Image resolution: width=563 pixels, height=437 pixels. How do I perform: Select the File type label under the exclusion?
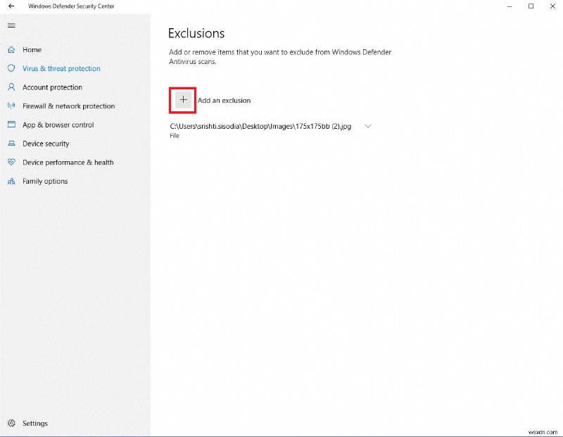174,135
